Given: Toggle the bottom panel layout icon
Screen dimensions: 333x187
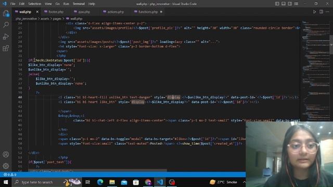Looking at the screenshot, I should click(x=284, y=4).
